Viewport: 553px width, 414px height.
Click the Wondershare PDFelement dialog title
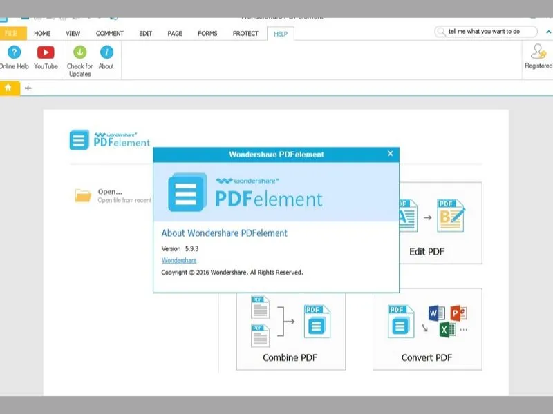coord(276,154)
